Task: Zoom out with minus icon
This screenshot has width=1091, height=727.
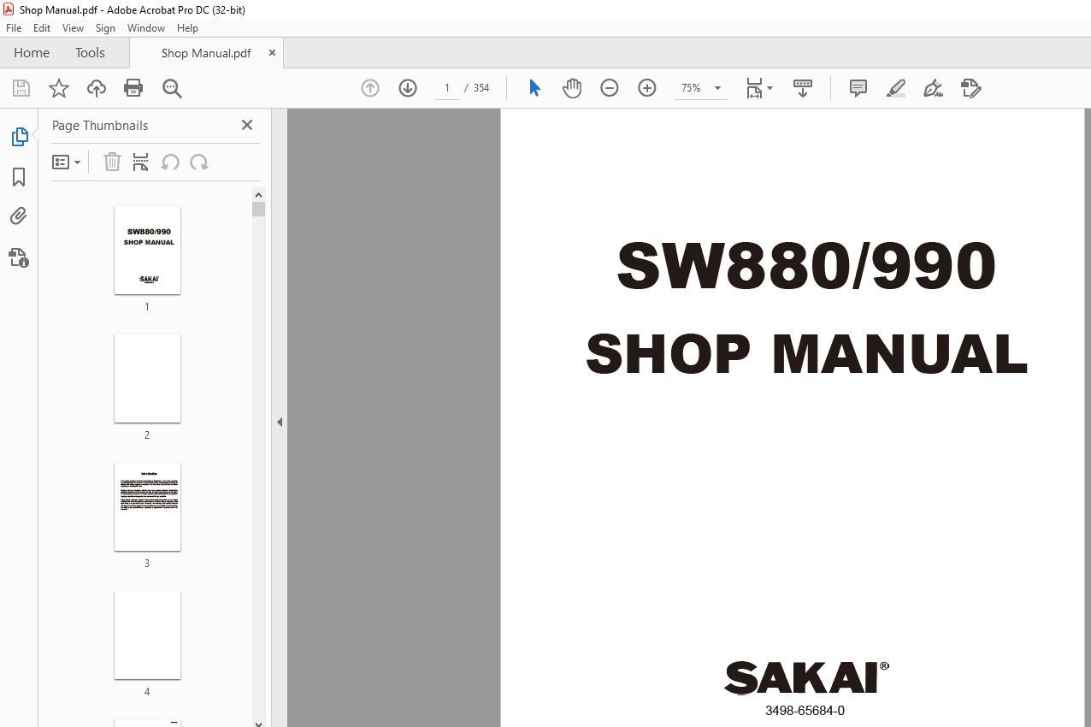Action: [610, 88]
